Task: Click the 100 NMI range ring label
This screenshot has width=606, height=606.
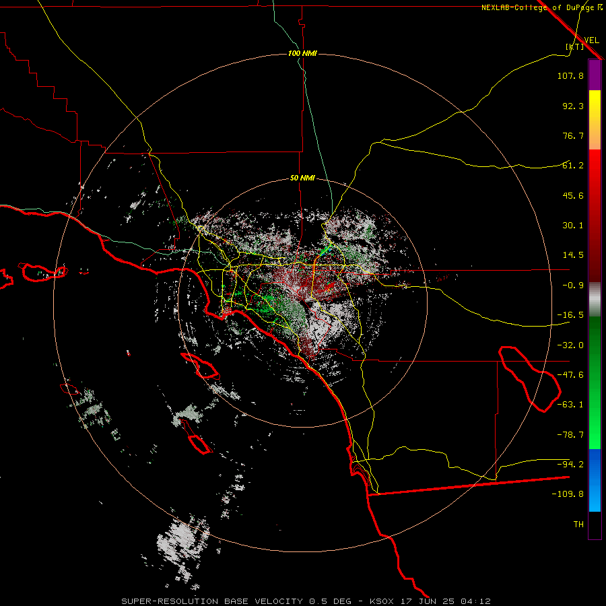Action: (x=302, y=53)
